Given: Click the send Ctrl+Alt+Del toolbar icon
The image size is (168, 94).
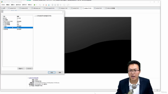Looking at the screenshot, I should [40, 5].
